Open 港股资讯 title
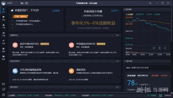 pyautogui.click(x=81, y=70)
